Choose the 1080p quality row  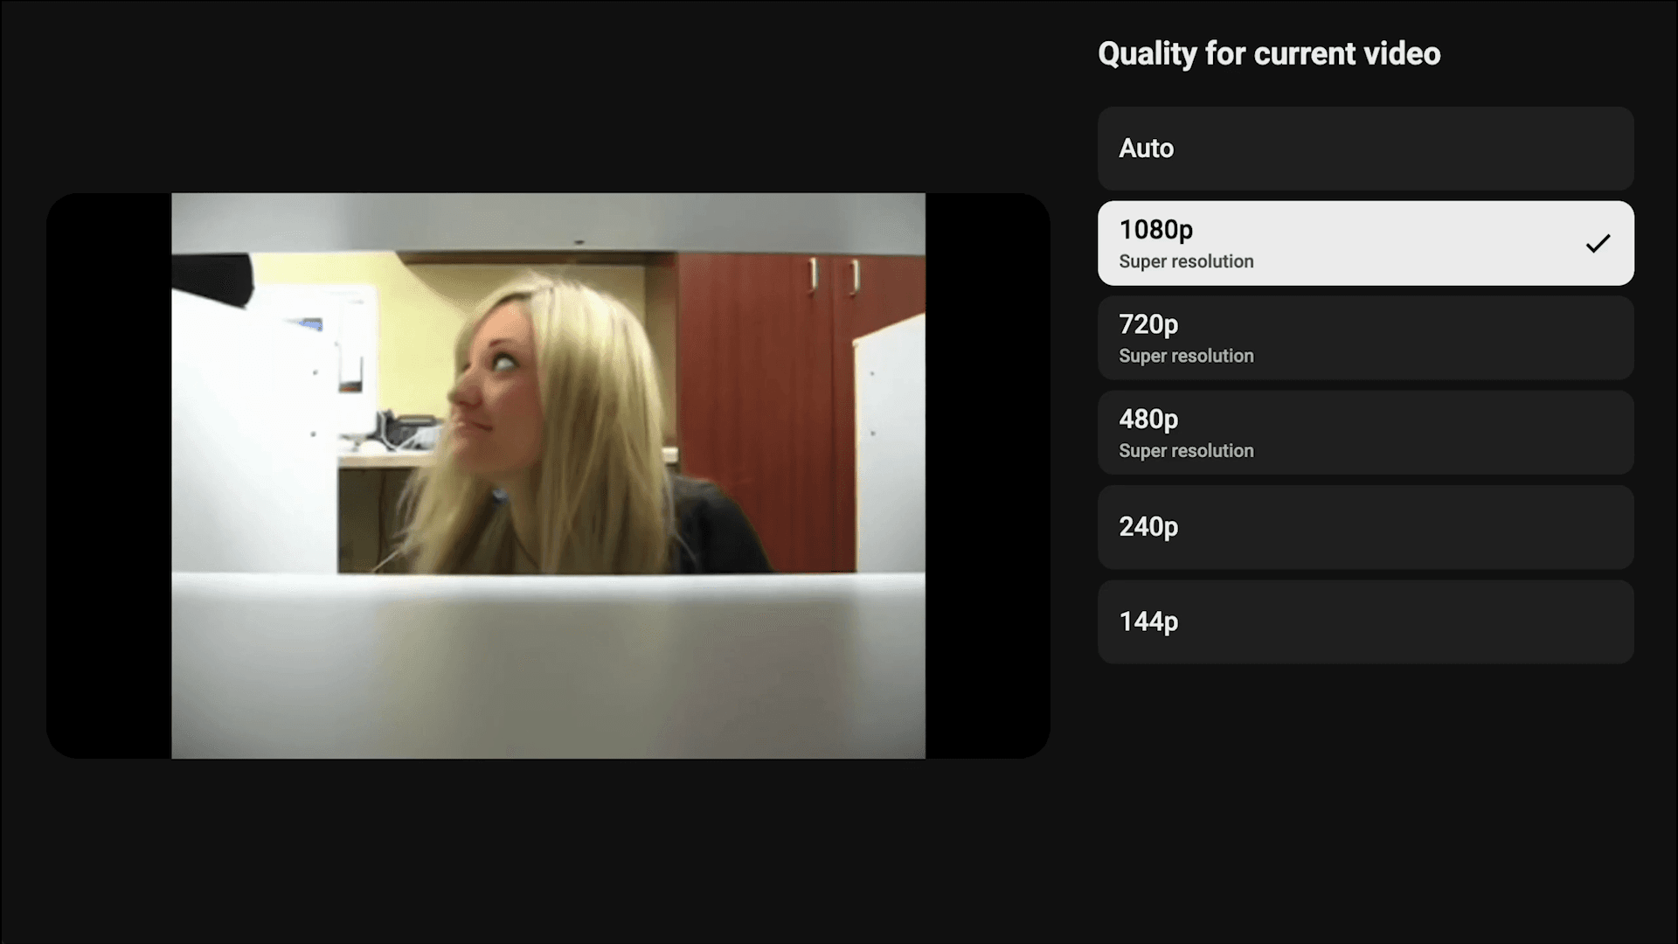(x=1365, y=244)
